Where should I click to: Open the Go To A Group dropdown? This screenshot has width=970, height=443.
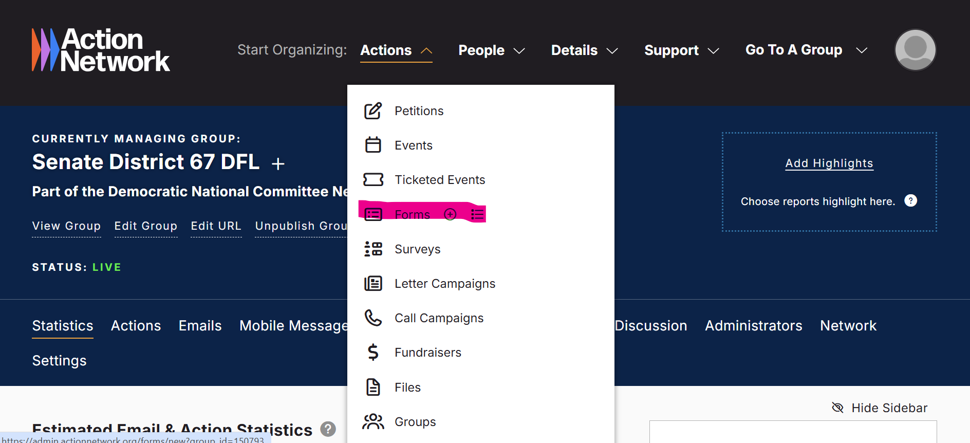pos(807,50)
